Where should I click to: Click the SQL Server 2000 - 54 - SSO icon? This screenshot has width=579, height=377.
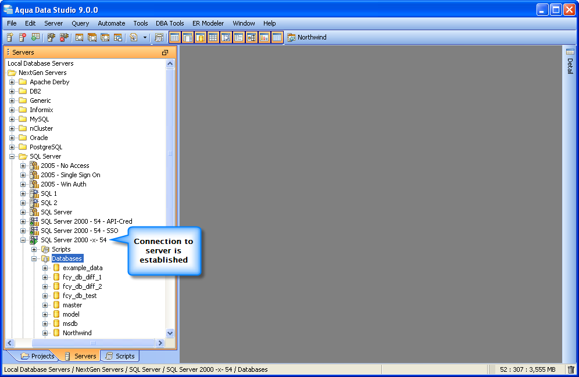click(x=34, y=231)
